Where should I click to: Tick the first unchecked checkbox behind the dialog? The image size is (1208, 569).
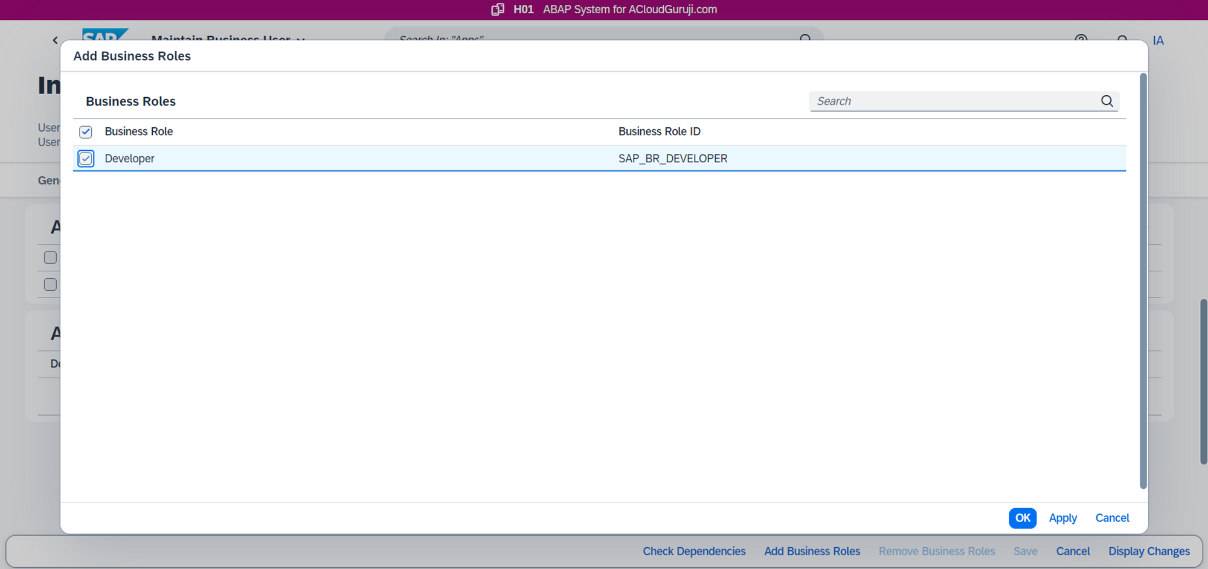coord(51,258)
